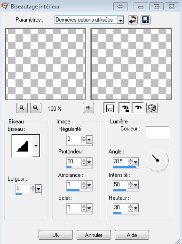This screenshot has height=244, width=182.
Task: Click the double-arrow button in title bar
Action: pos(120,7)
